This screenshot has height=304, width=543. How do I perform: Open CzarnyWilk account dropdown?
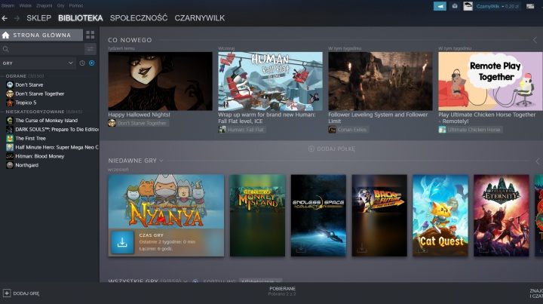(497, 6)
